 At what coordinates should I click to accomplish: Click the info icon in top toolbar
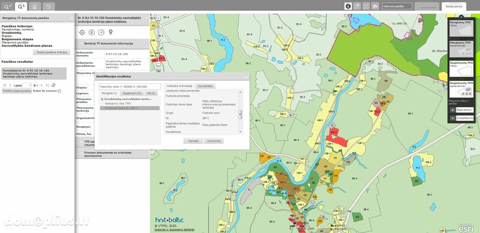348,6
